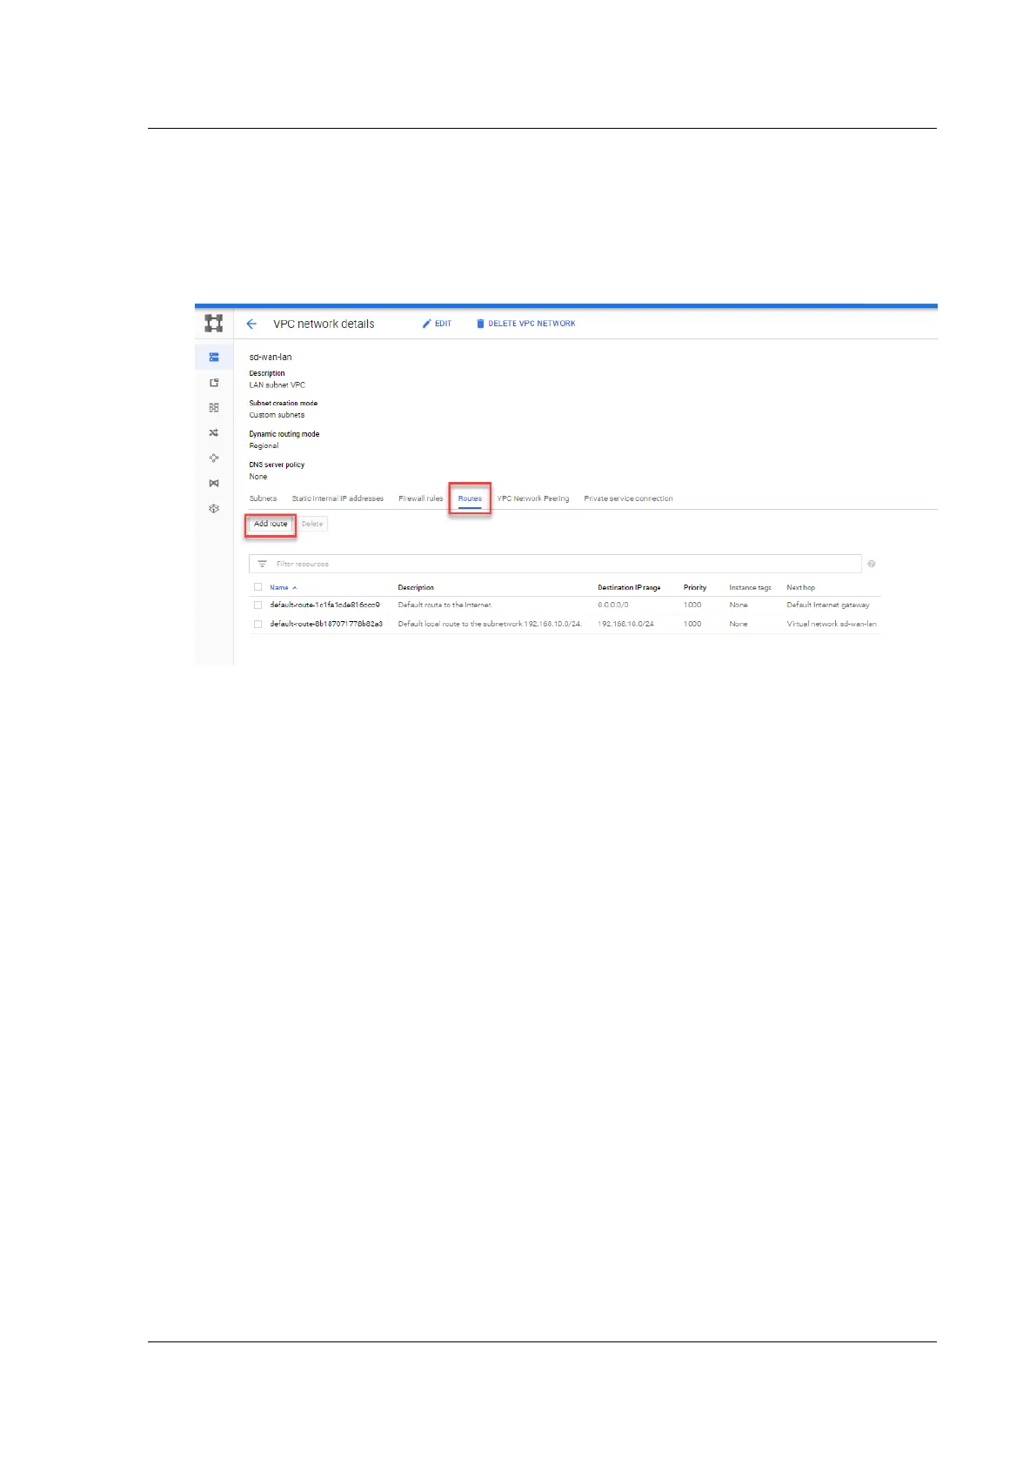Click the Delete button next to Add route
Viewport: 1036px width, 1465px height.
click(x=312, y=524)
